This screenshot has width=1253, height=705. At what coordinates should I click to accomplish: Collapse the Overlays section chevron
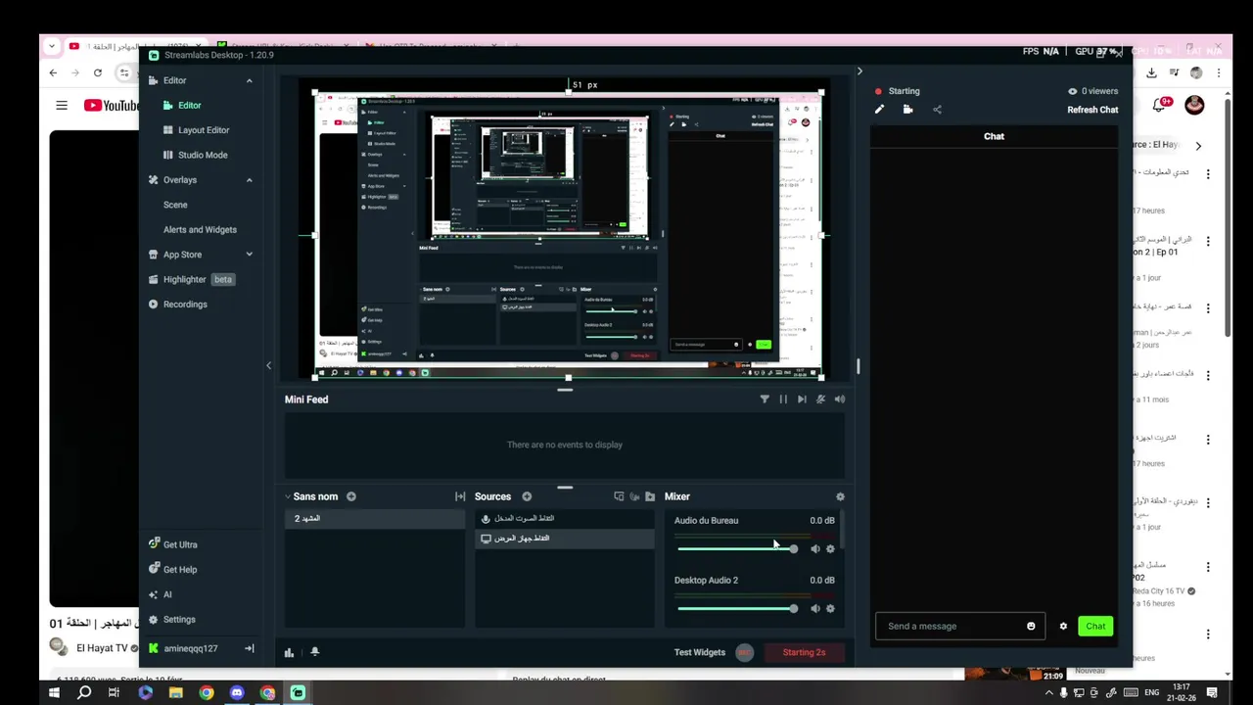click(249, 180)
